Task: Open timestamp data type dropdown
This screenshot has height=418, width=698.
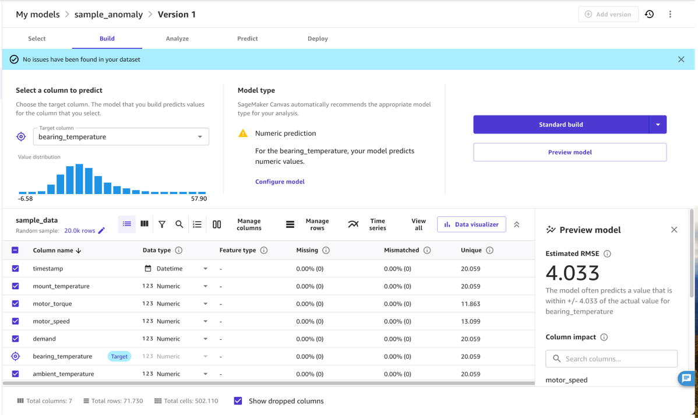Action: (205, 269)
